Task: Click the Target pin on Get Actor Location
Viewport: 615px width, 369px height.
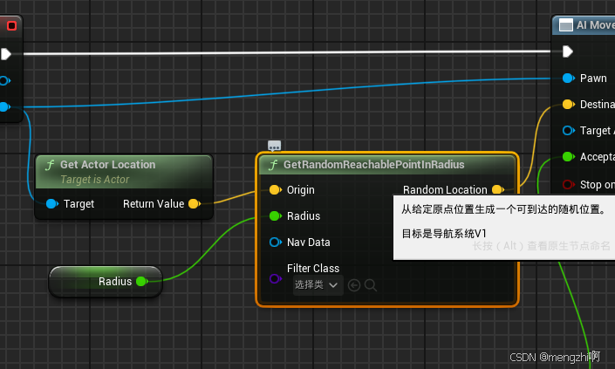Action: tap(52, 203)
